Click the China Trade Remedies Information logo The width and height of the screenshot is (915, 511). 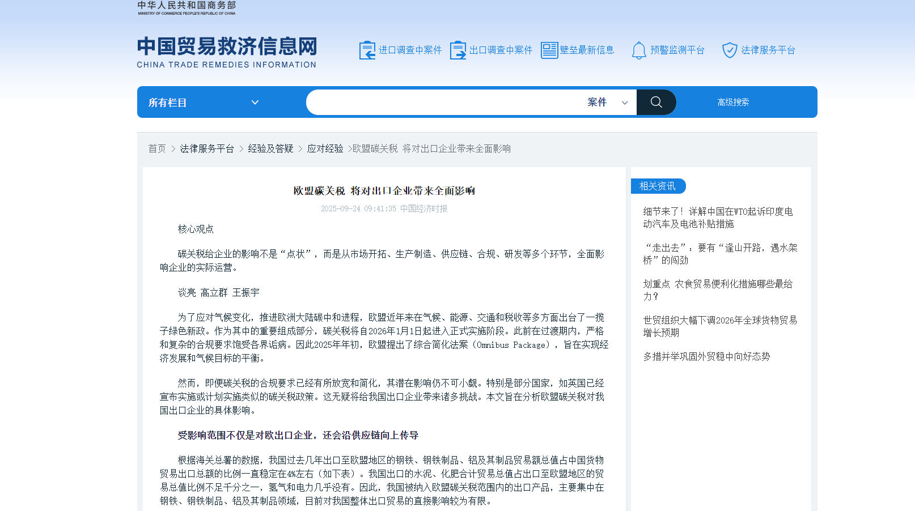coord(227,52)
